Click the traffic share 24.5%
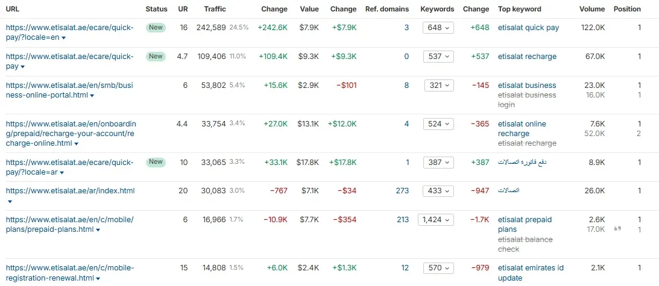The width and height of the screenshot is (659, 286). pyautogui.click(x=239, y=28)
